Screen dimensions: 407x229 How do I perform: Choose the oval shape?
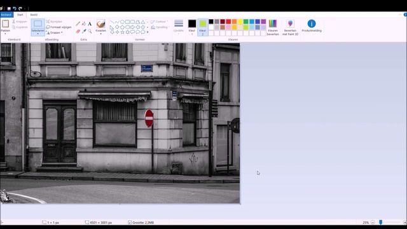(122, 22)
